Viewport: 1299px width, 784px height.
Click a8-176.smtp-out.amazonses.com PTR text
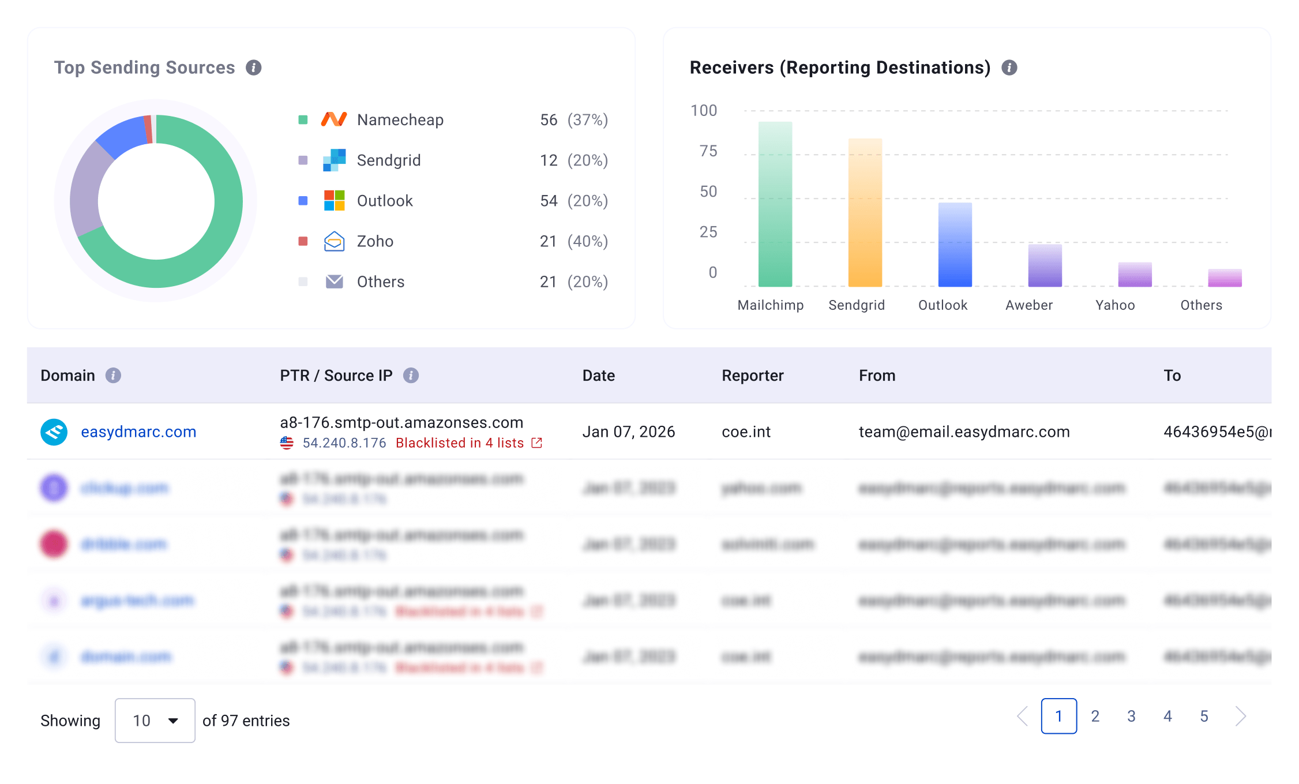tap(401, 423)
